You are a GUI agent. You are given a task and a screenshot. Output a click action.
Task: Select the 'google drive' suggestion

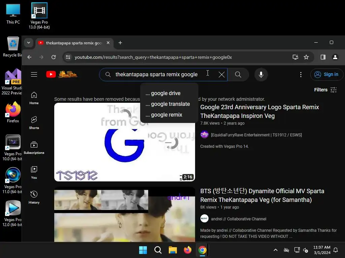(x=169, y=93)
